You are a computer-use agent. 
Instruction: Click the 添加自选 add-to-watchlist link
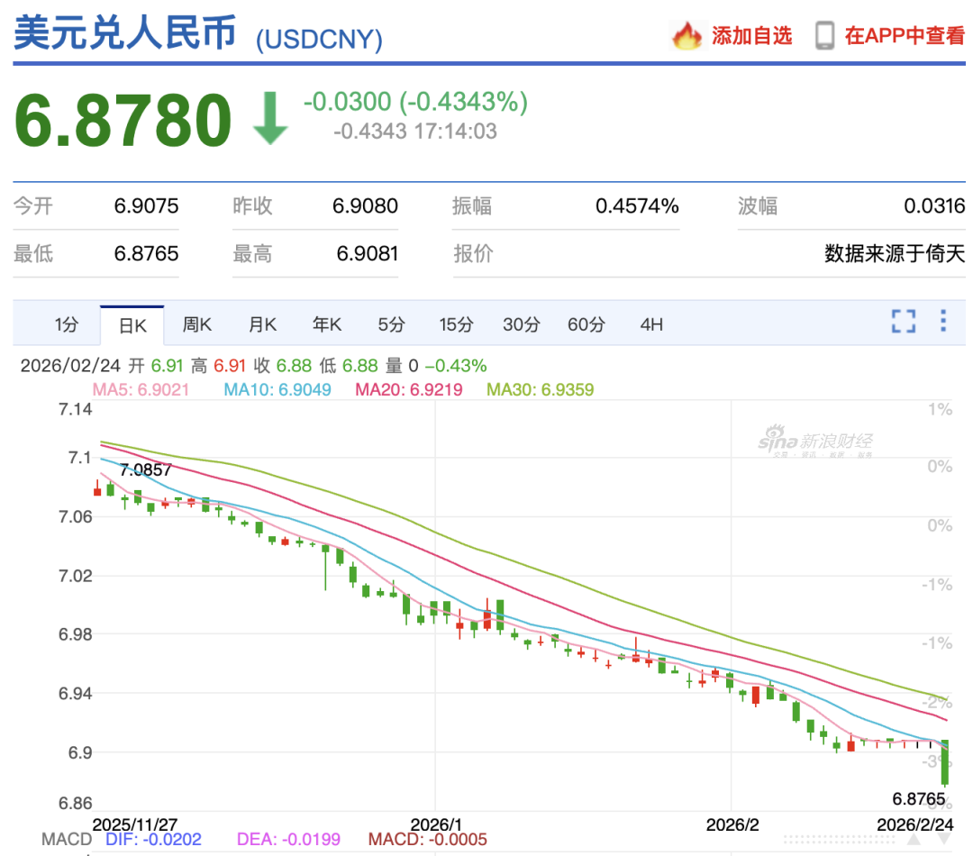point(750,38)
